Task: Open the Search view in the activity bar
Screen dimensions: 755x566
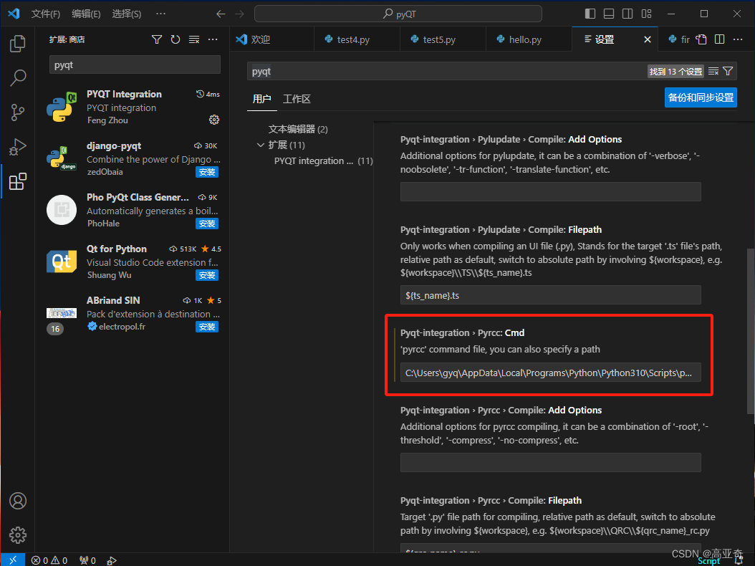Action: pyautogui.click(x=17, y=77)
